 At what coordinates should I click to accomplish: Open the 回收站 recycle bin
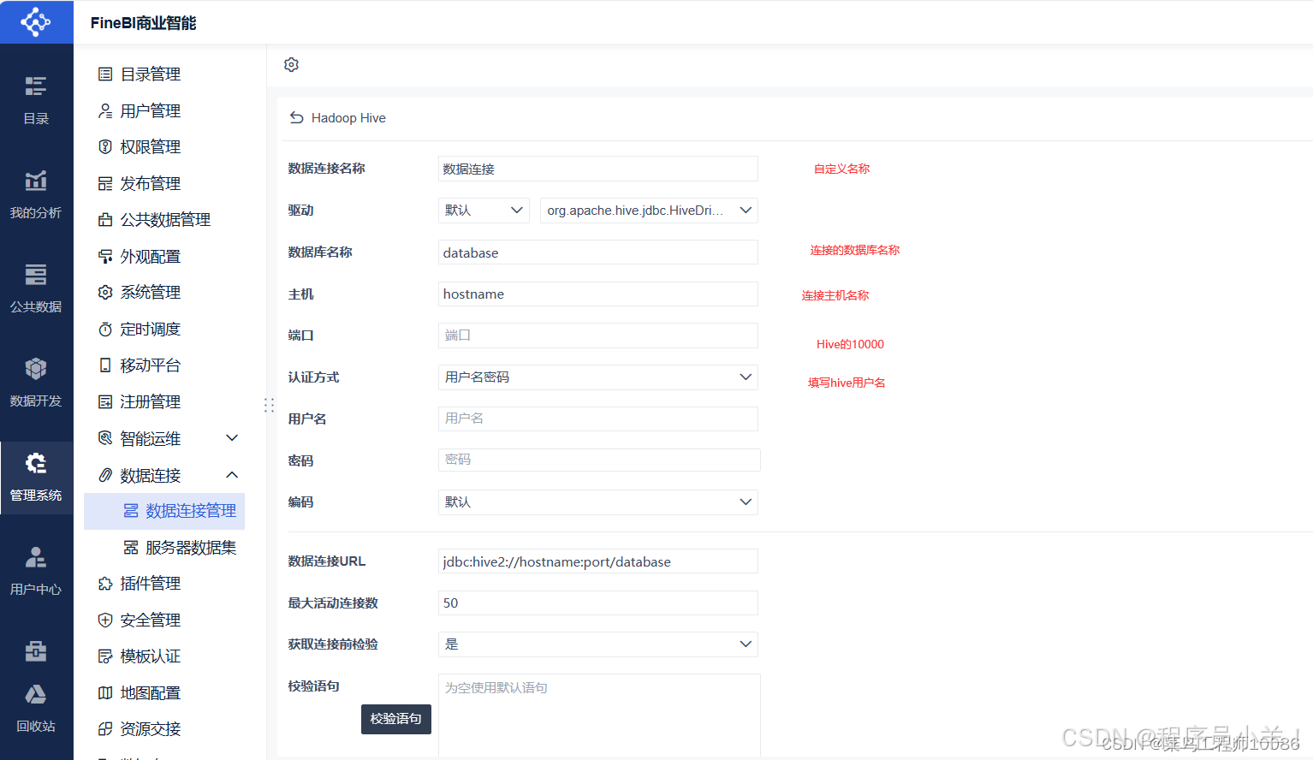click(x=36, y=708)
